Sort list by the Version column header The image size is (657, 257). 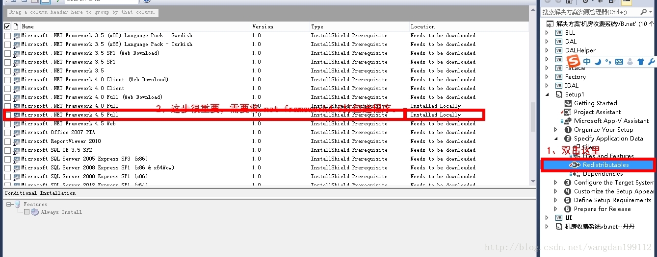click(x=263, y=26)
